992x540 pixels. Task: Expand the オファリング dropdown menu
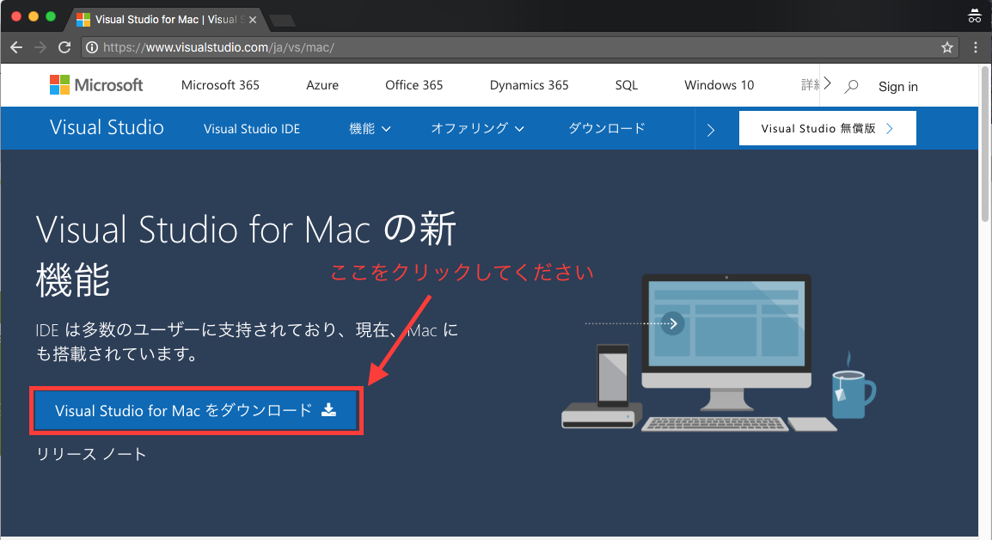477,129
